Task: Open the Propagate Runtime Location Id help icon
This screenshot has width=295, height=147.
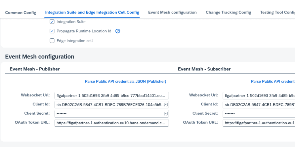Action: [118, 31]
